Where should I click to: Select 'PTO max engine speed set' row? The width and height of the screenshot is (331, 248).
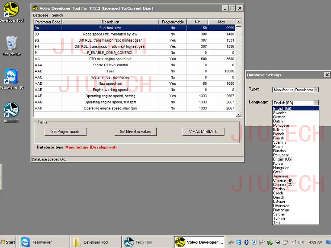(x=134, y=59)
